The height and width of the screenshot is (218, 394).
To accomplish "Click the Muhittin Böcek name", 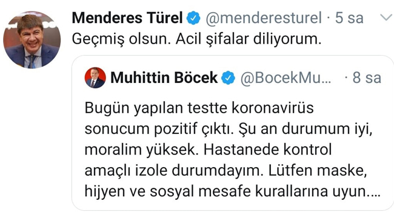I will (164, 78).
